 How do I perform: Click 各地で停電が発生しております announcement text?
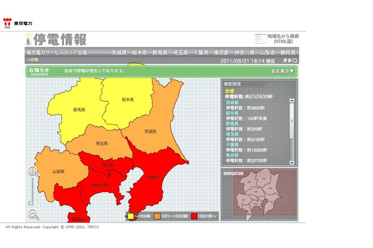[94, 71]
